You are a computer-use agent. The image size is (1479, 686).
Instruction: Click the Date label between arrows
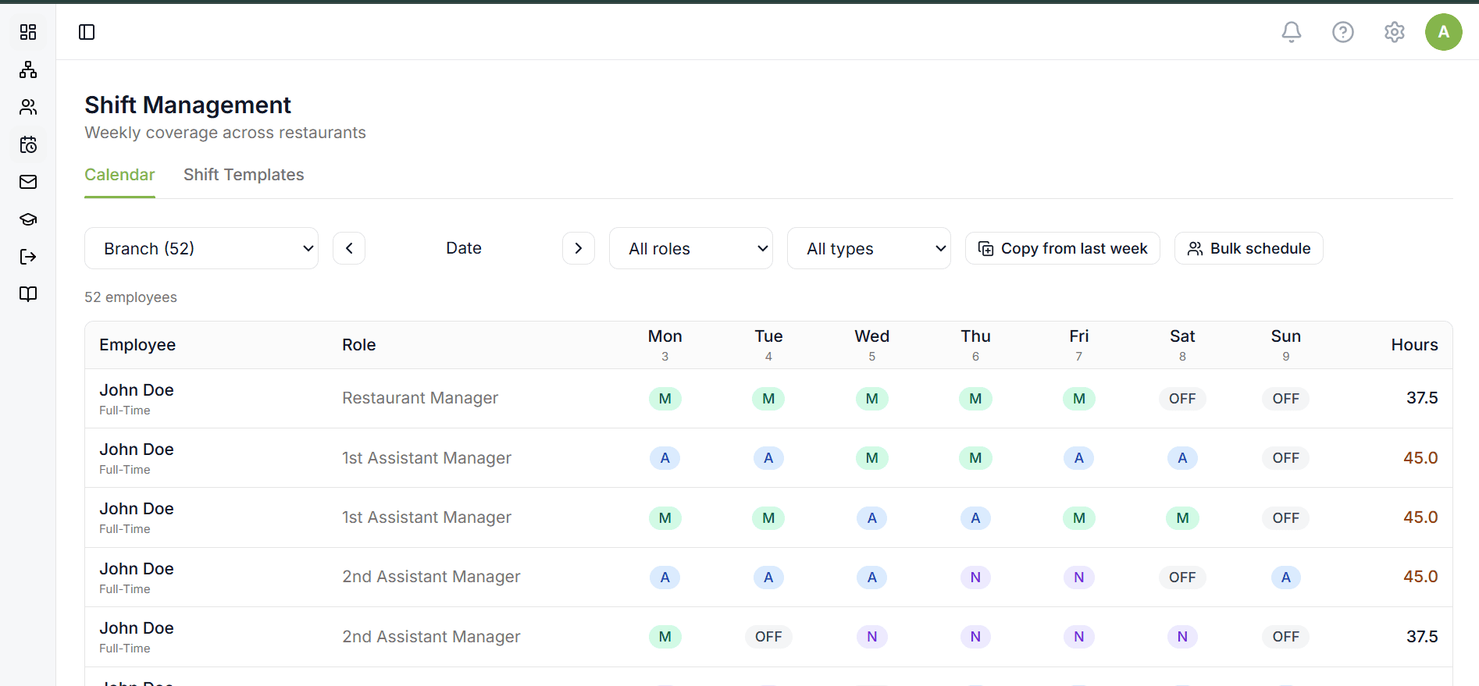[464, 248]
